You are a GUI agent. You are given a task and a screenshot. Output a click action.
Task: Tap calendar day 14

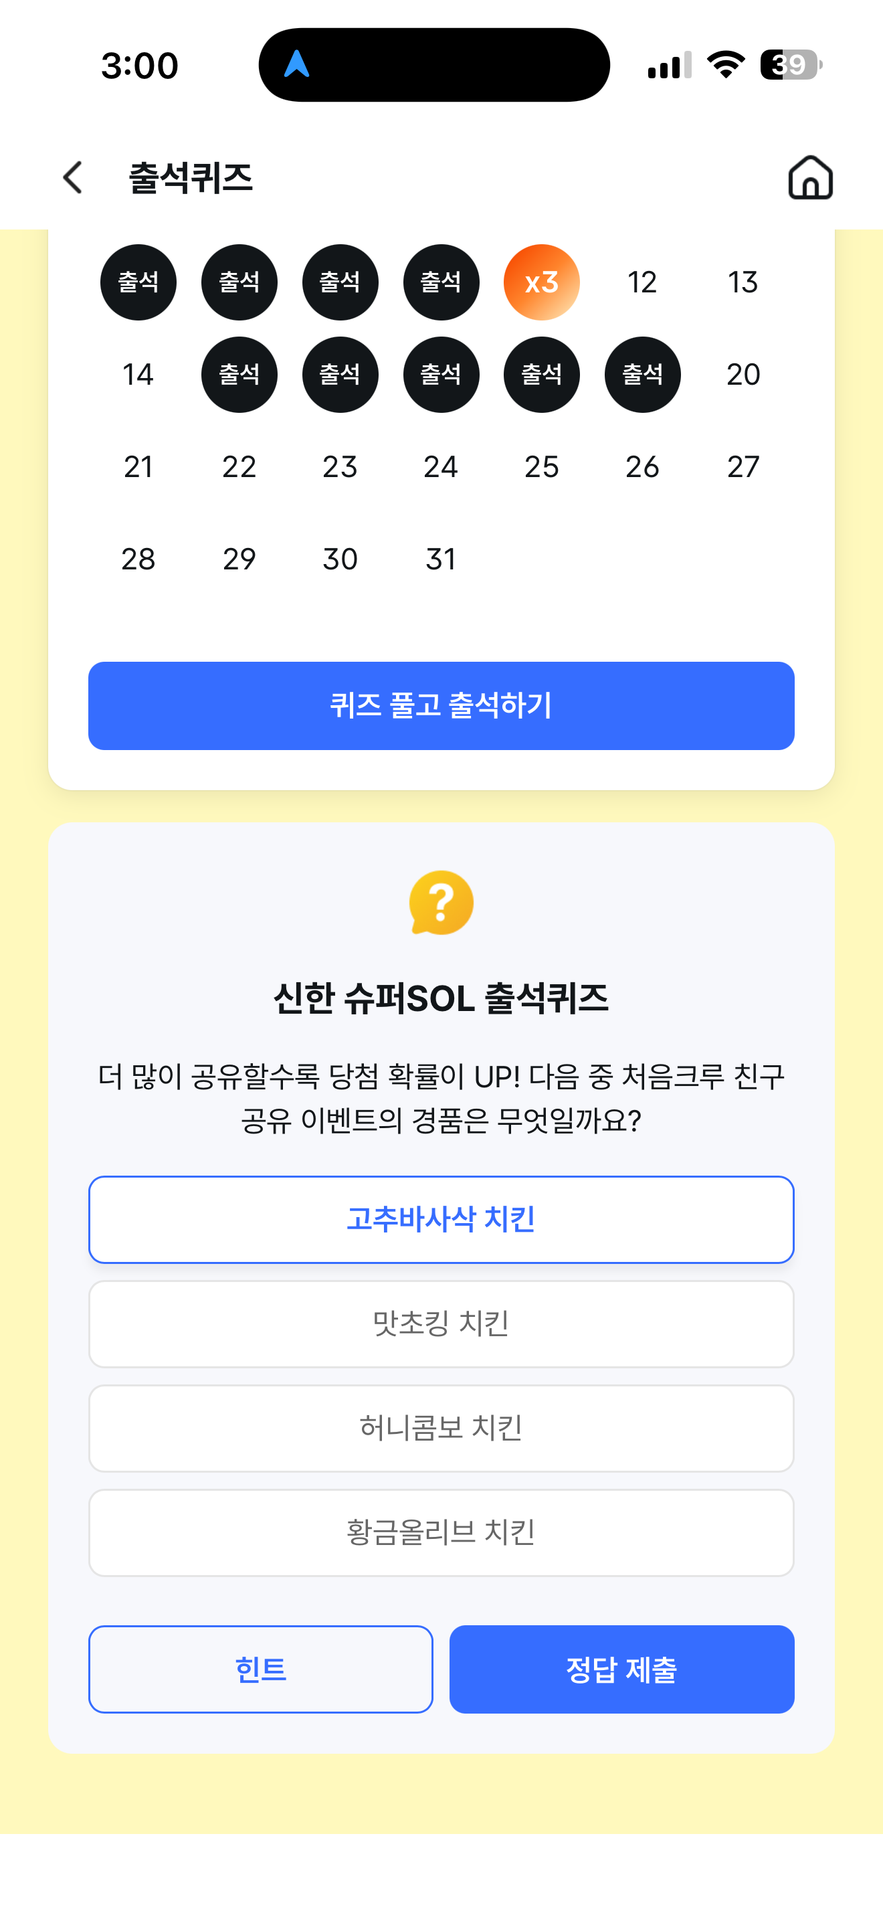138,374
